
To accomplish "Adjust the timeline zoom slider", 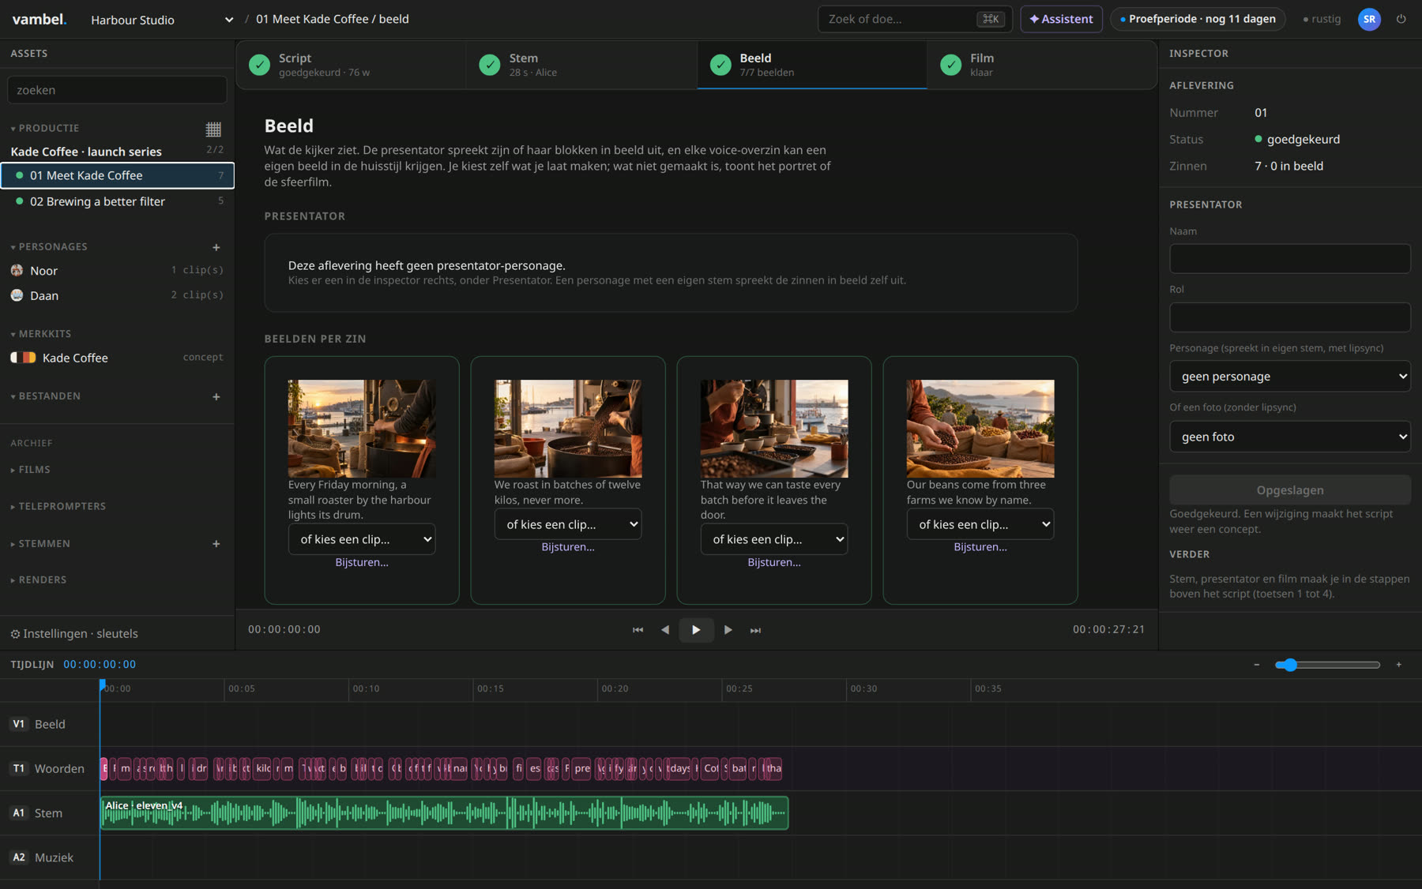I will [x=1327, y=665].
